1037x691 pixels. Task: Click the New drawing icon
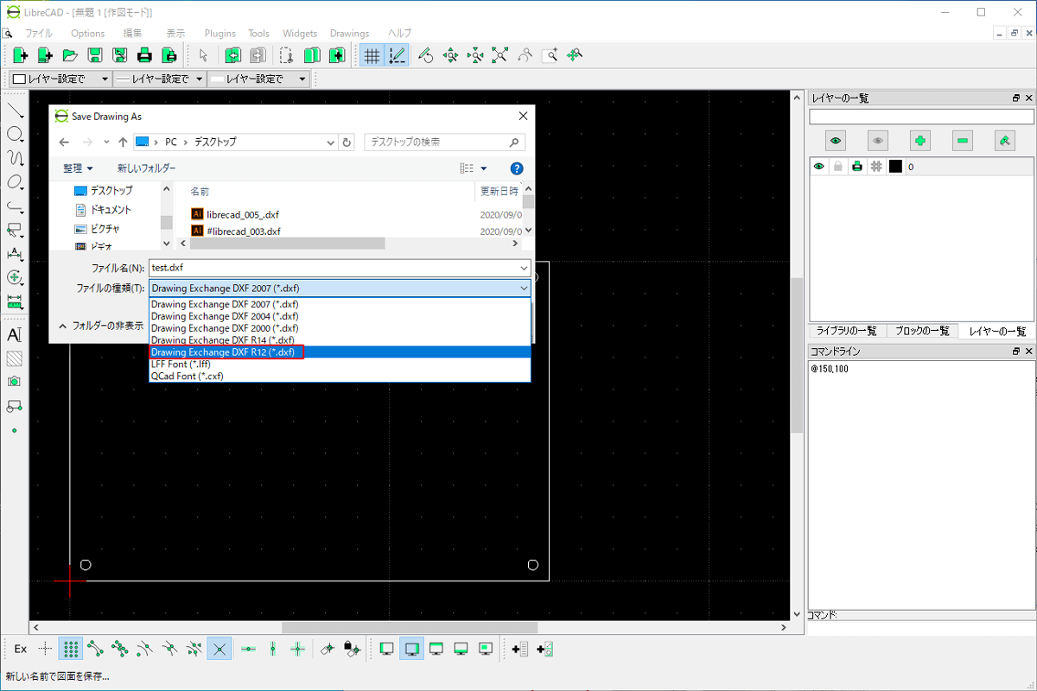(x=21, y=55)
